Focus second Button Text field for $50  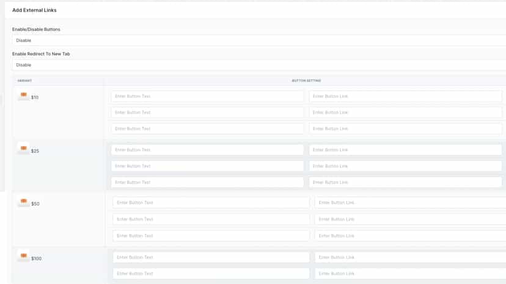(x=211, y=219)
